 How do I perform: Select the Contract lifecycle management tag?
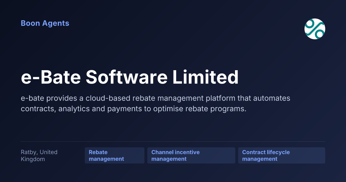[282, 155]
